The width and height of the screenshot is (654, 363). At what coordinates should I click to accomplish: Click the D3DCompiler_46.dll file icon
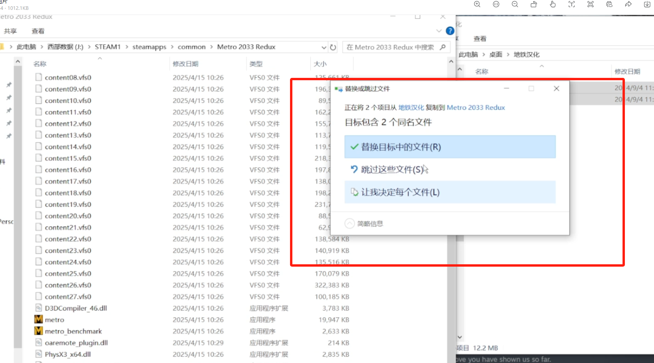tap(38, 308)
